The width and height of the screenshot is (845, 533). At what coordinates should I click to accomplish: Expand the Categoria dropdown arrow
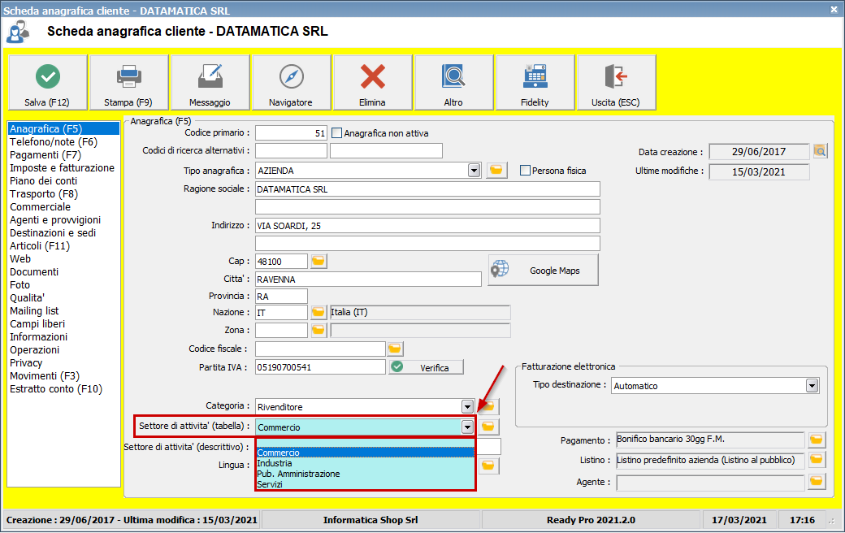tap(467, 407)
